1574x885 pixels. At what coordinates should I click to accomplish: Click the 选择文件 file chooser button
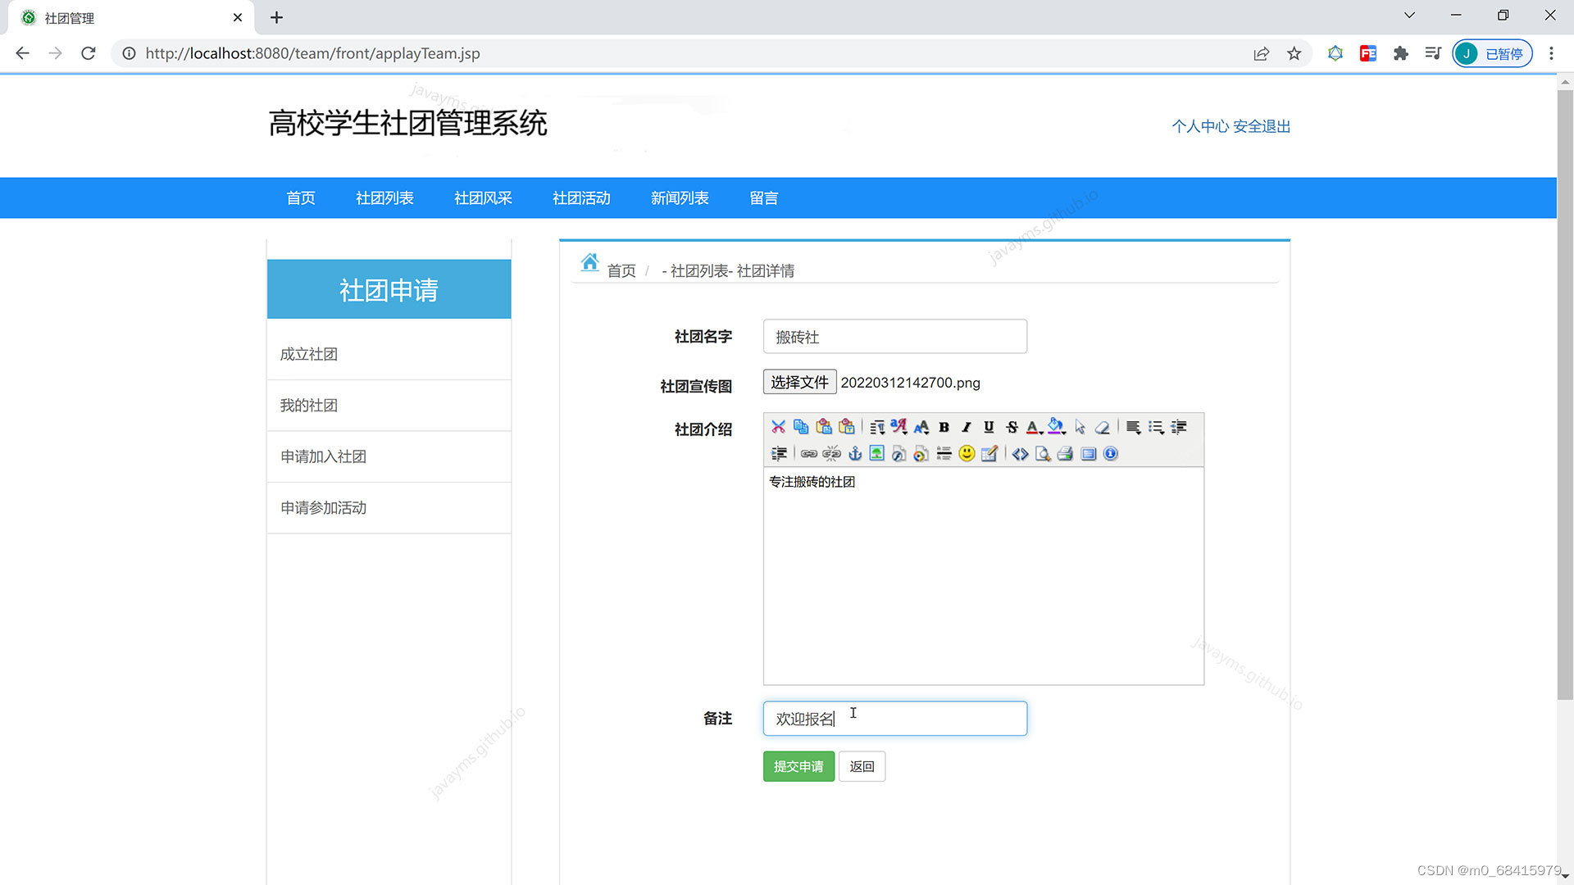799,383
